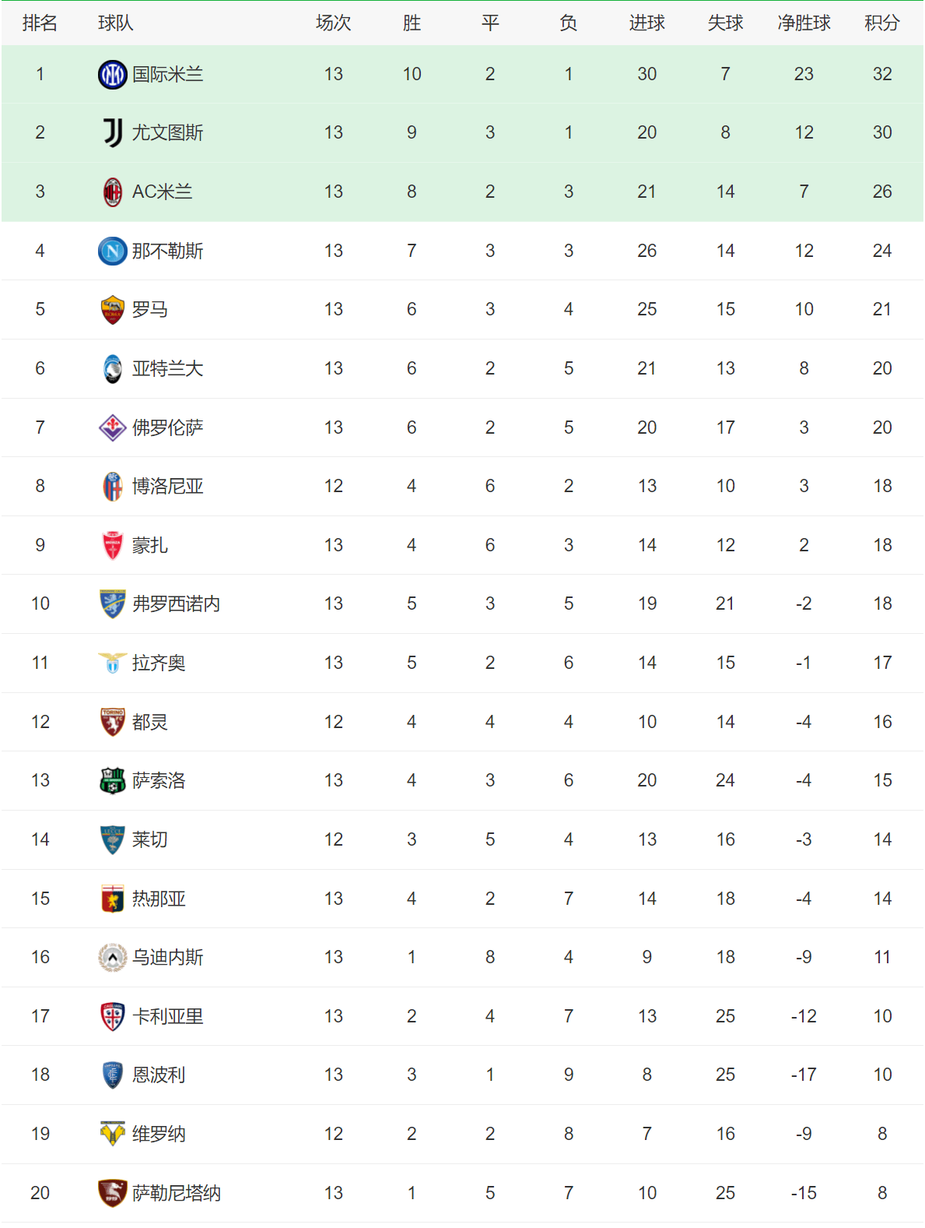
Task: Click the Roma club crest
Action: click(113, 310)
